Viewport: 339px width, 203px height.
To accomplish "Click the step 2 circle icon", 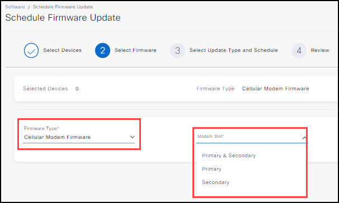I will tap(102, 50).
